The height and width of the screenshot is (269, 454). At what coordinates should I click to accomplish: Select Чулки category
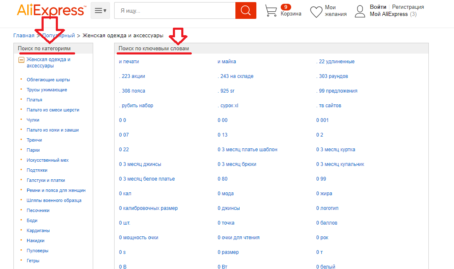tap(33, 120)
